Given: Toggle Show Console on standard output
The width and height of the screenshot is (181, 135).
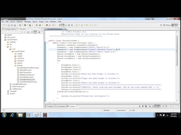Looking at the screenshot, I should [x=156, y=106].
